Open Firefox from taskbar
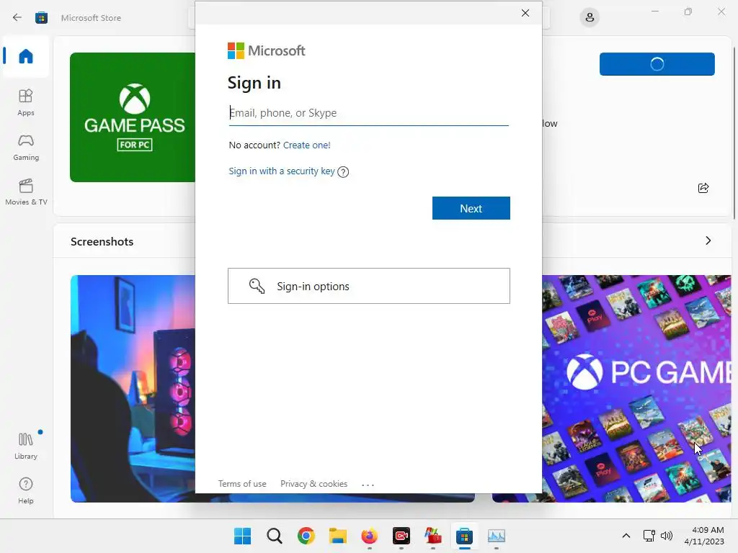 click(x=370, y=536)
